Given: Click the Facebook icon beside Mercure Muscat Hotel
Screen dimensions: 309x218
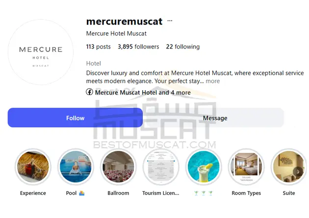Looking at the screenshot, I should tap(89, 92).
